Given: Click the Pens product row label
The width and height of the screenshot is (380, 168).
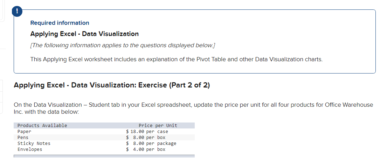Looking at the screenshot, I should pyautogui.click(x=23, y=137).
